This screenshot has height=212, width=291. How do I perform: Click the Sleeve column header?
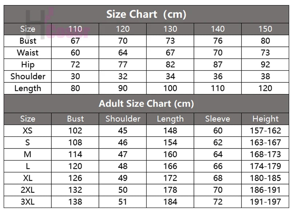(218, 119)
